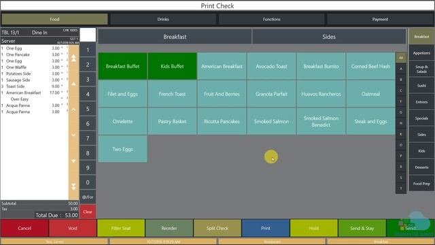Select the One Waffle check line
435x245 pixels.
pos(35,67)
